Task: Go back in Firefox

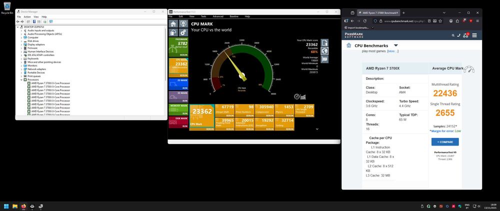Action: [x=352, y=21]
